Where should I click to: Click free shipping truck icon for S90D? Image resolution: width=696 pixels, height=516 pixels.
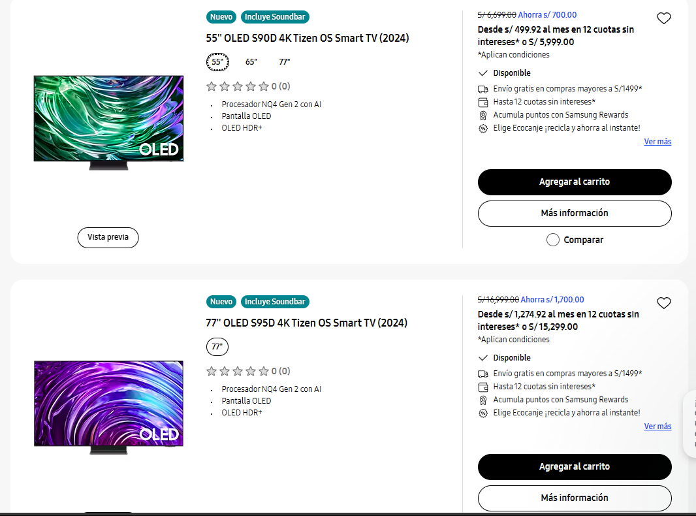(483, 89)
